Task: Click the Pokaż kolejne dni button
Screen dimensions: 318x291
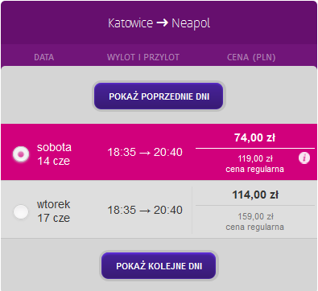Action: tap(159, 266)
